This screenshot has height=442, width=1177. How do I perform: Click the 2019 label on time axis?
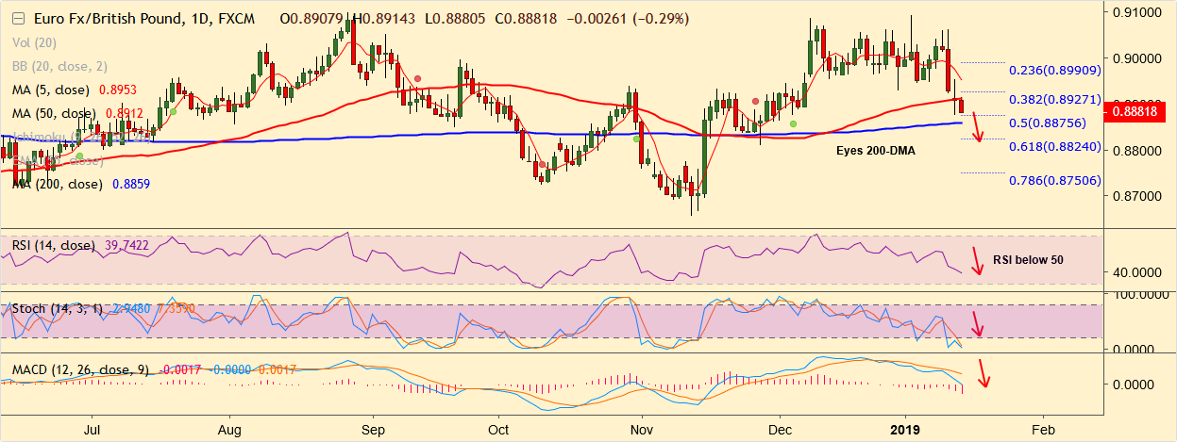[905, 429]
